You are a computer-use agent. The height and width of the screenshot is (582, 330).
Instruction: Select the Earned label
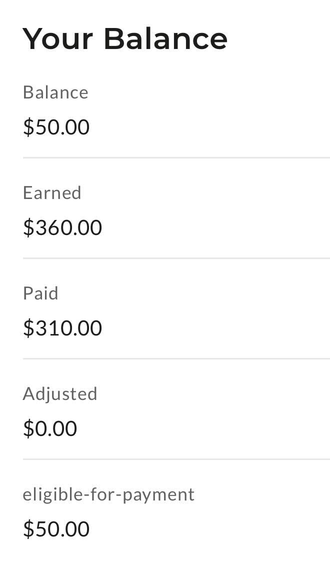tap(52, 192)
